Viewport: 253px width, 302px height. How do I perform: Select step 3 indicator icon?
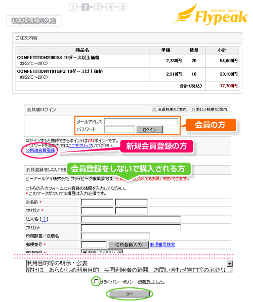click(98, 7)
